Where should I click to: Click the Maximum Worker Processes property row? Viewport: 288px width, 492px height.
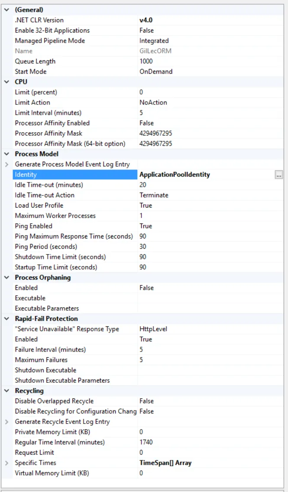click(55, 216)
